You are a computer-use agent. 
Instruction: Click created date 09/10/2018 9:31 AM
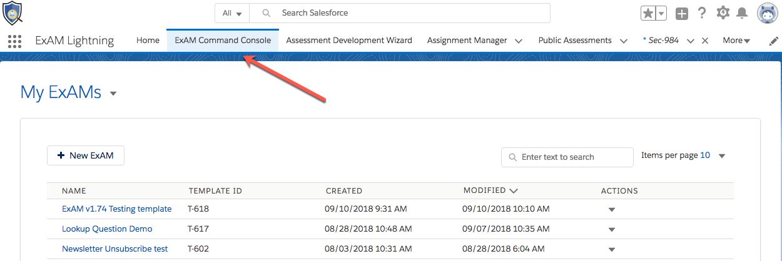point(366,209)
